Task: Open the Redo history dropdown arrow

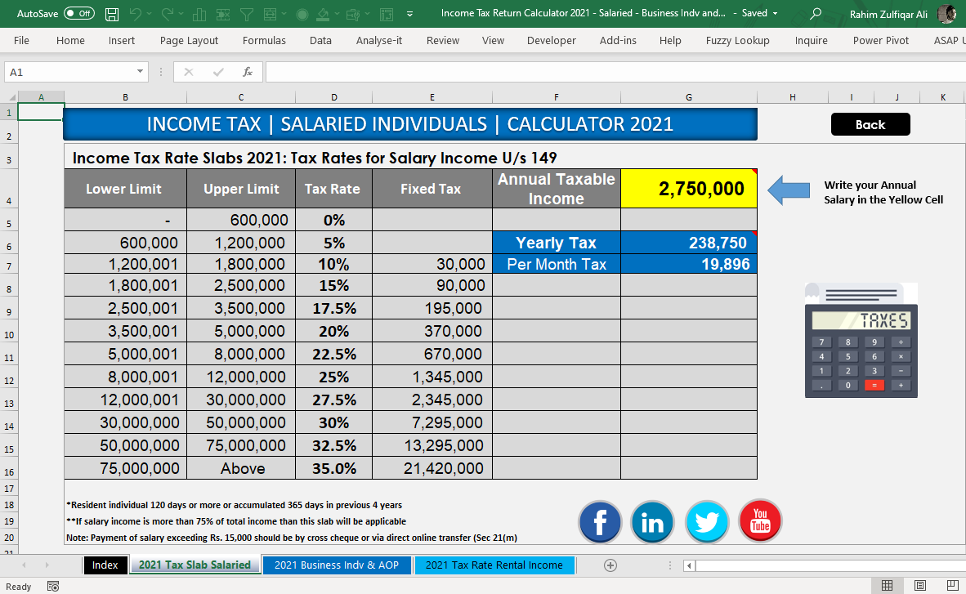Action: 181,14
